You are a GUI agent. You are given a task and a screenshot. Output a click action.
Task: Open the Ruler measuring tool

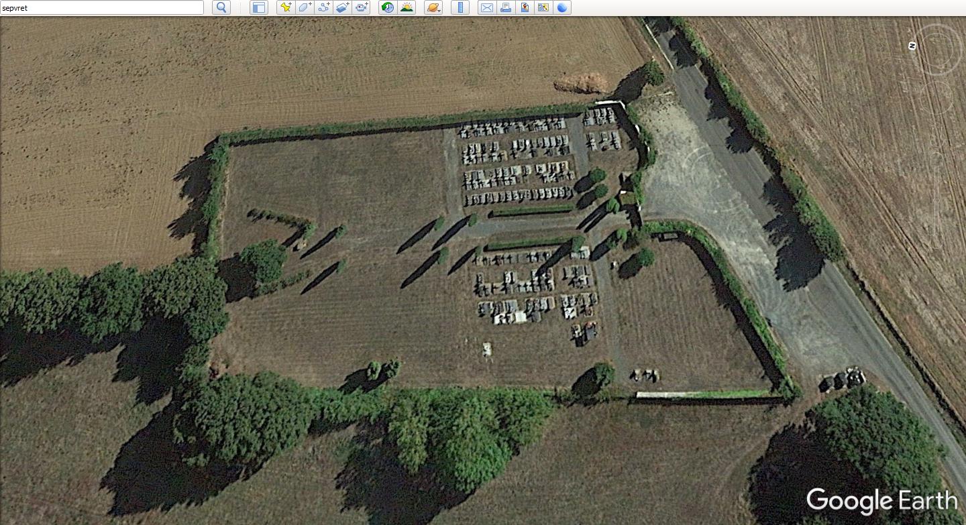point(460,7)
